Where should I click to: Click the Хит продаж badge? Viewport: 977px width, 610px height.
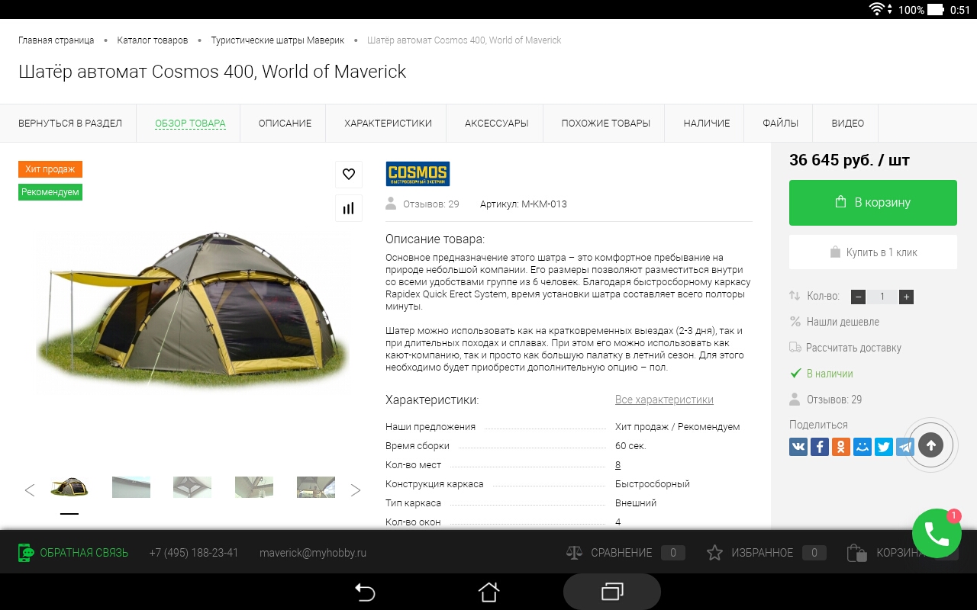pos(50,169)
